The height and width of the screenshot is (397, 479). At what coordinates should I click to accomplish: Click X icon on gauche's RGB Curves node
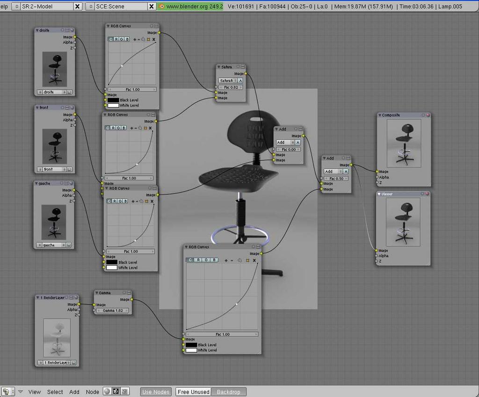tap(152, 201)
